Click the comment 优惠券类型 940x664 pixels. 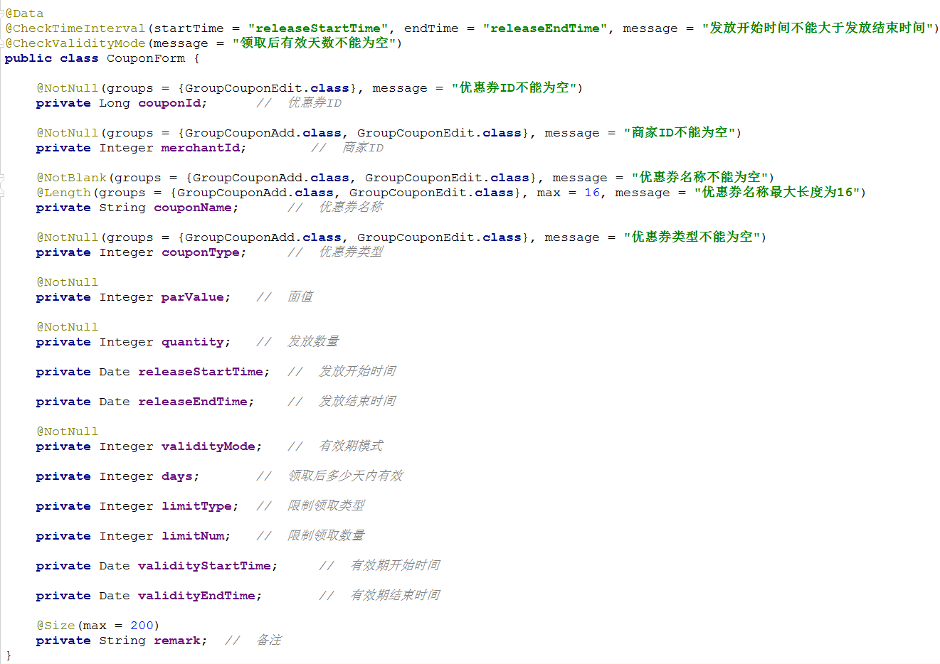coord(351,252)
